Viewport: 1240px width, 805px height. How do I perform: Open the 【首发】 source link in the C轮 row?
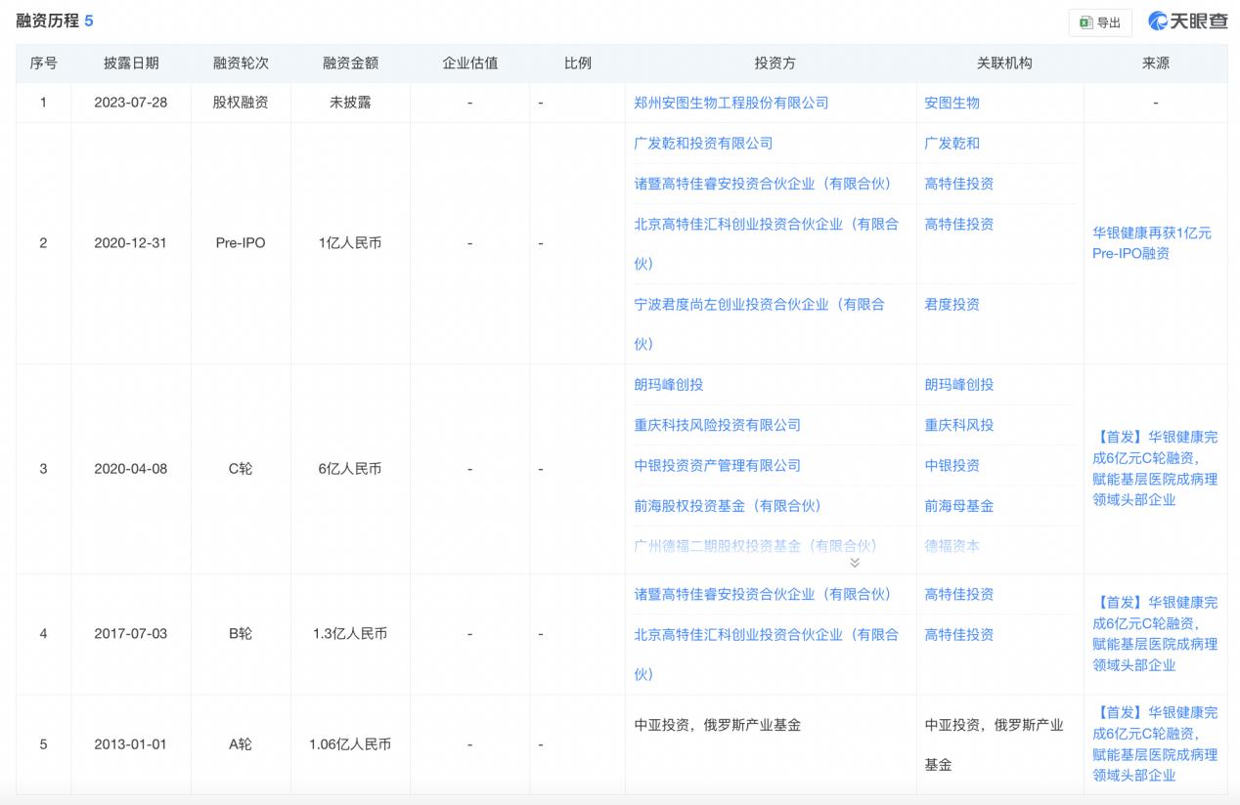(1155, 468)
